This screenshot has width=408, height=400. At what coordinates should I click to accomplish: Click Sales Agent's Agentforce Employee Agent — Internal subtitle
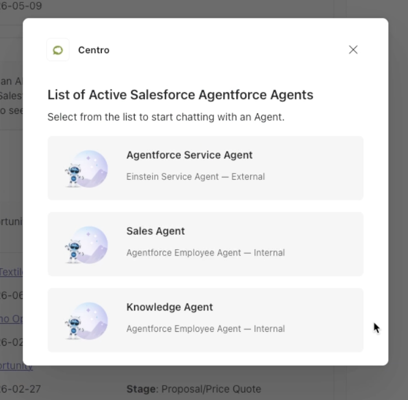pos(206,253)
